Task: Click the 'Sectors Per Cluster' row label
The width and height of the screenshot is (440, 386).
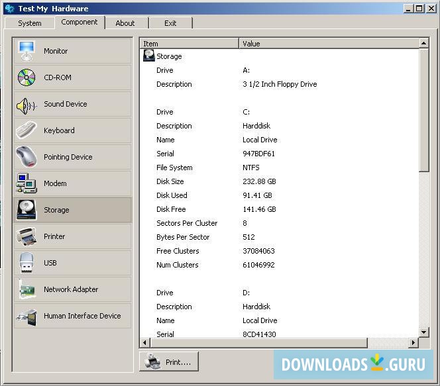Action: [x=187, y=223]
